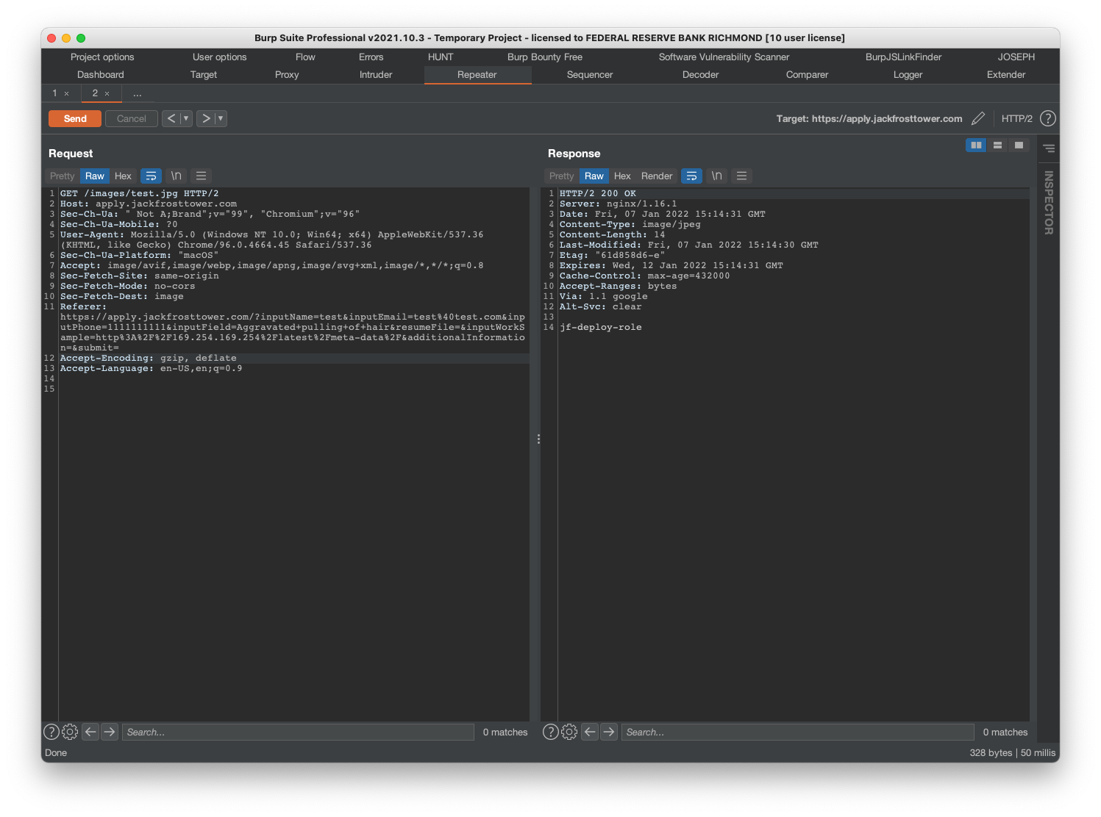Select the Pretty view in Response
Screen dimensions: 1101x817
pos(562,176)
